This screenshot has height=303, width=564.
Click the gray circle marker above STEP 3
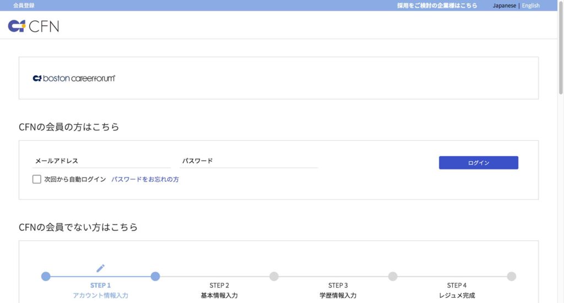393,276
